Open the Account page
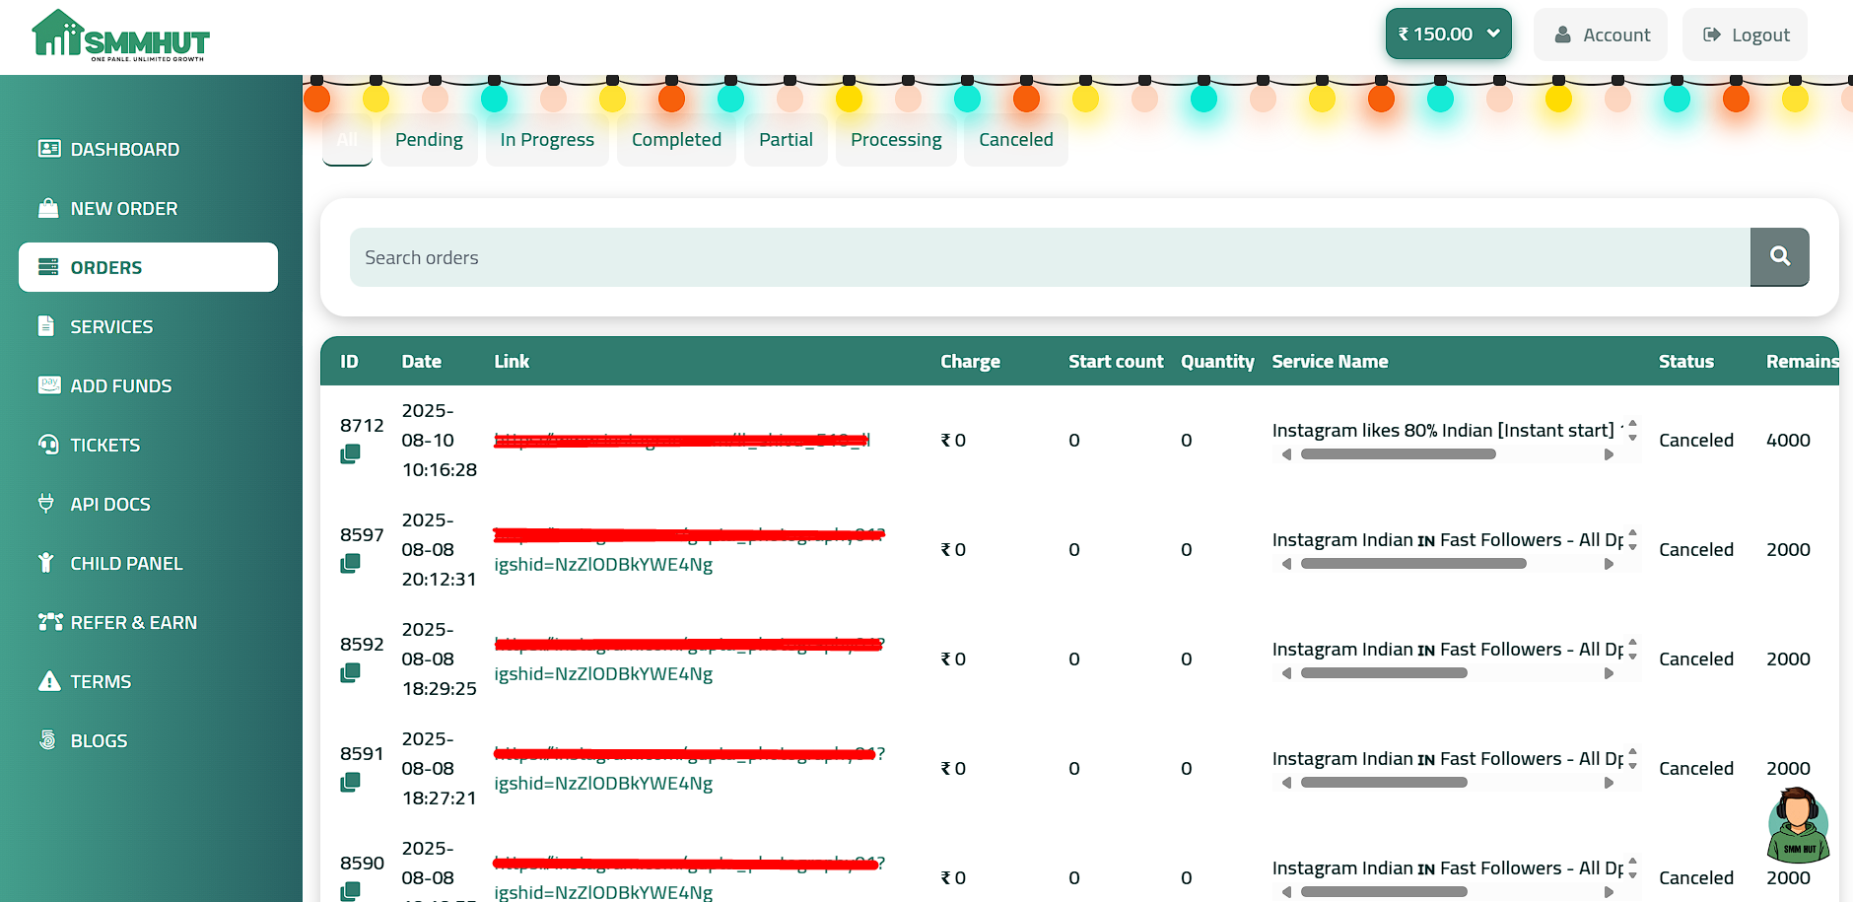The height and width of the screenshot is (902, 1853). pyautogui.click(x=1601, y=35)
